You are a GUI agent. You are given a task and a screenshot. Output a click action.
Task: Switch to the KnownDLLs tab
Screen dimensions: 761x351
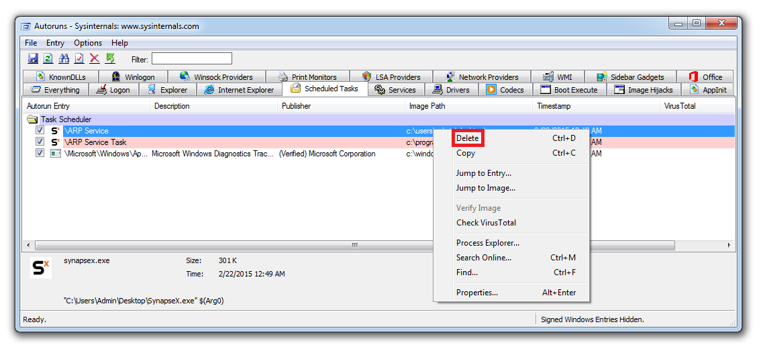(60, 77)
